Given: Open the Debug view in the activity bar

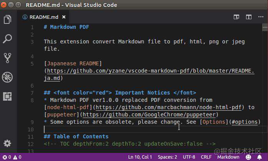Looking at the screenshot, I should point(7,77).
